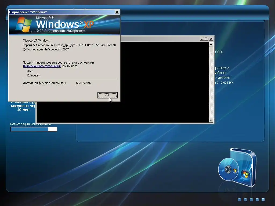Viewport: 275px width, 206px height.
Task: Click the "Microsoft® Windows" product name text
Action: click(x=36, y=41)
